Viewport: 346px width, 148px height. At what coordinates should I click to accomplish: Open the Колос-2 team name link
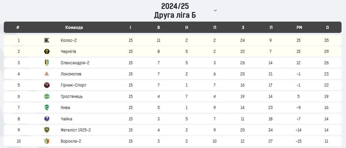pyautogui.click(x=69, y=40)
